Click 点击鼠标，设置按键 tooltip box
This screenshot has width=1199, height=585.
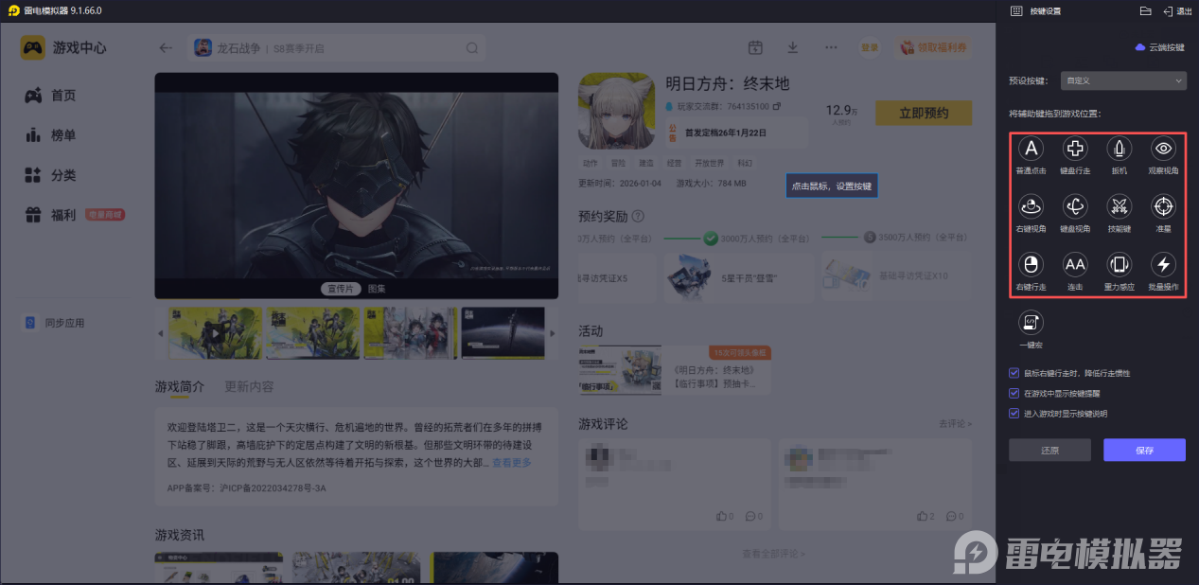click(x=832, y=186)
